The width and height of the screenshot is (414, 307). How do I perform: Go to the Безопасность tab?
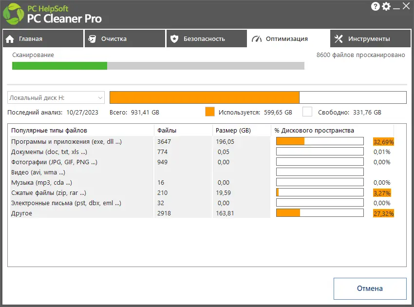(x=207, y=38)
